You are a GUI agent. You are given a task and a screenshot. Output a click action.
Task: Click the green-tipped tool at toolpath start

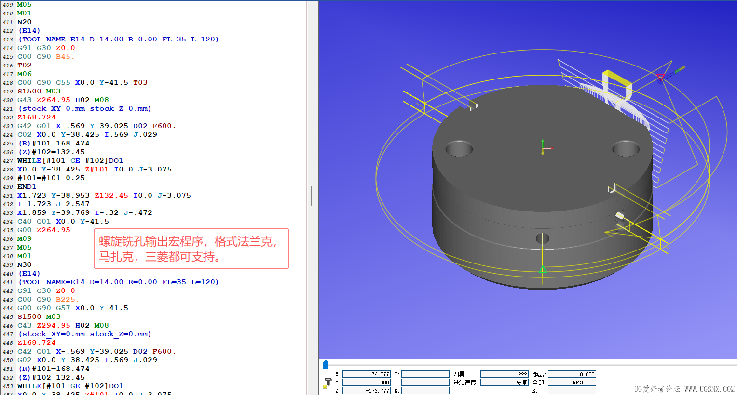point(679,70)
